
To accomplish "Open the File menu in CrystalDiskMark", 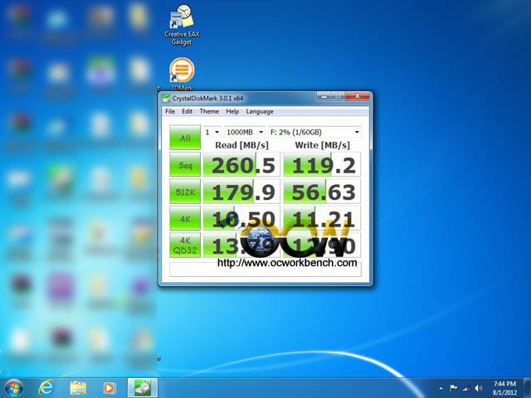I will pos(170,111).
